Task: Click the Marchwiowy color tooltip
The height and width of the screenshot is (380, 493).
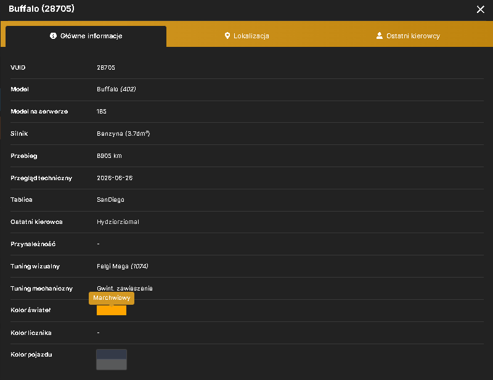Action: coord(112,298)
